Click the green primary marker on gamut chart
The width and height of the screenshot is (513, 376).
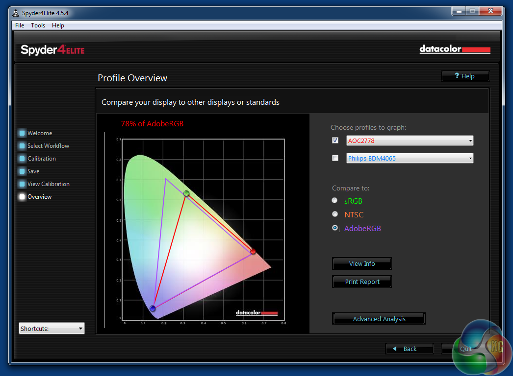(x=186, y=193)
